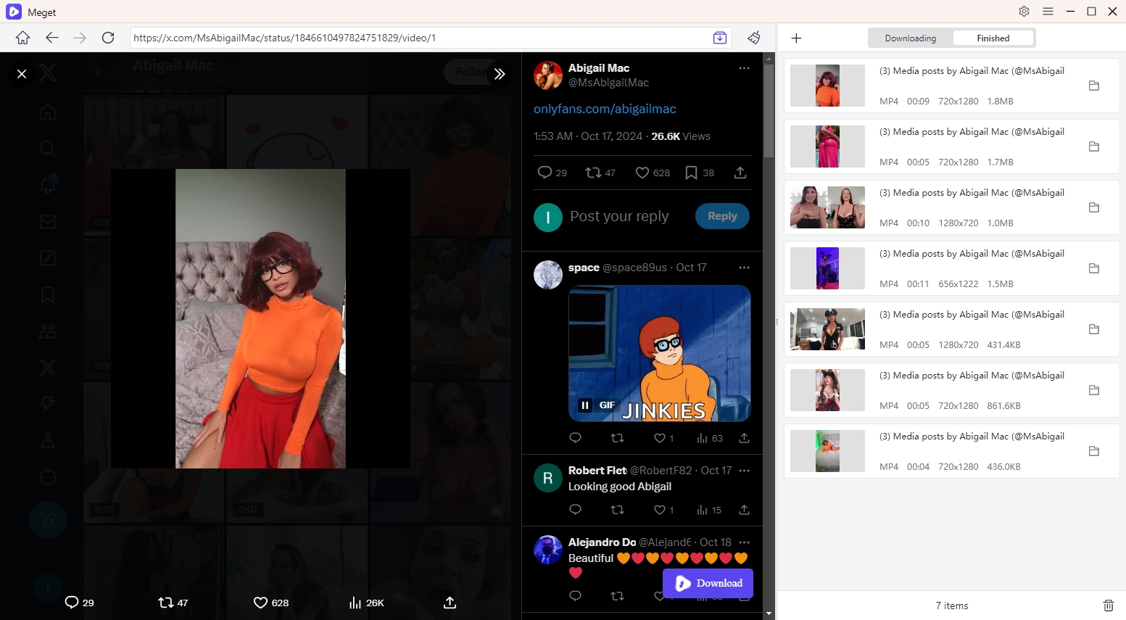The width and height of the screenshot is (1126, 620).
Task: Switch to the Downloading tab
Action: pyautogui.click(x=911, y=38)
